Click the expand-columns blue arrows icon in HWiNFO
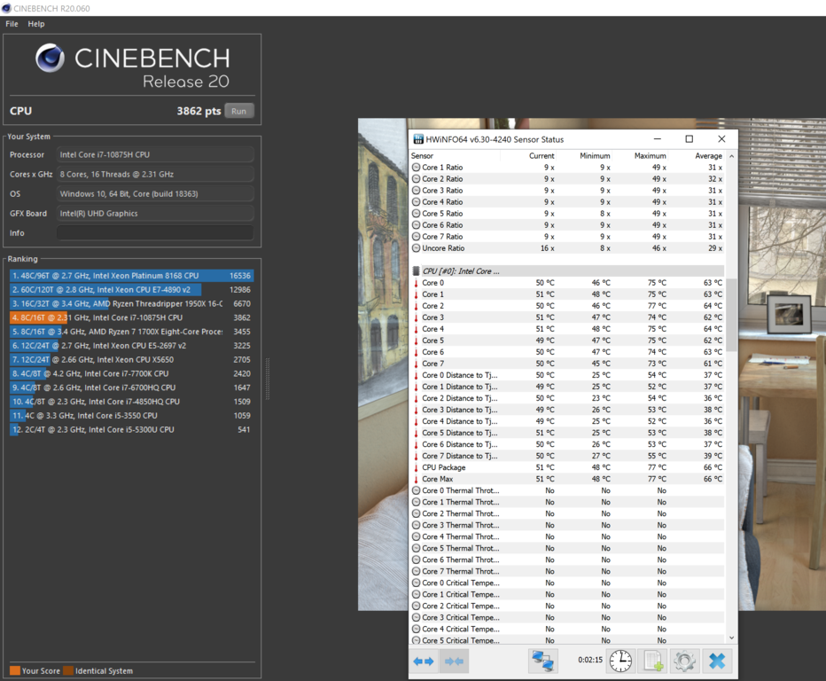The height and width of the screenshot is (681, 826). click(424, 661)
